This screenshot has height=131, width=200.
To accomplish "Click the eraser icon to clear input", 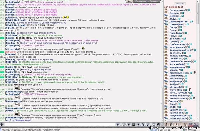I will (x=124, y=124).
